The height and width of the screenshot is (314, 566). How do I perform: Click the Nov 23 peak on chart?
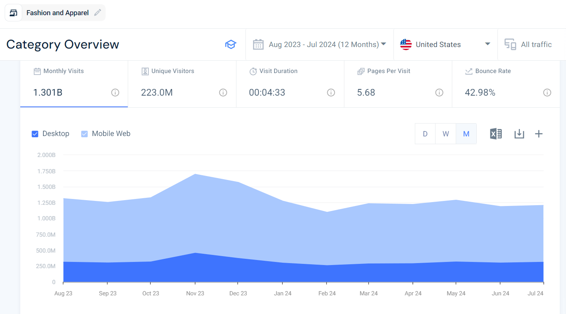tap(195, 174)
